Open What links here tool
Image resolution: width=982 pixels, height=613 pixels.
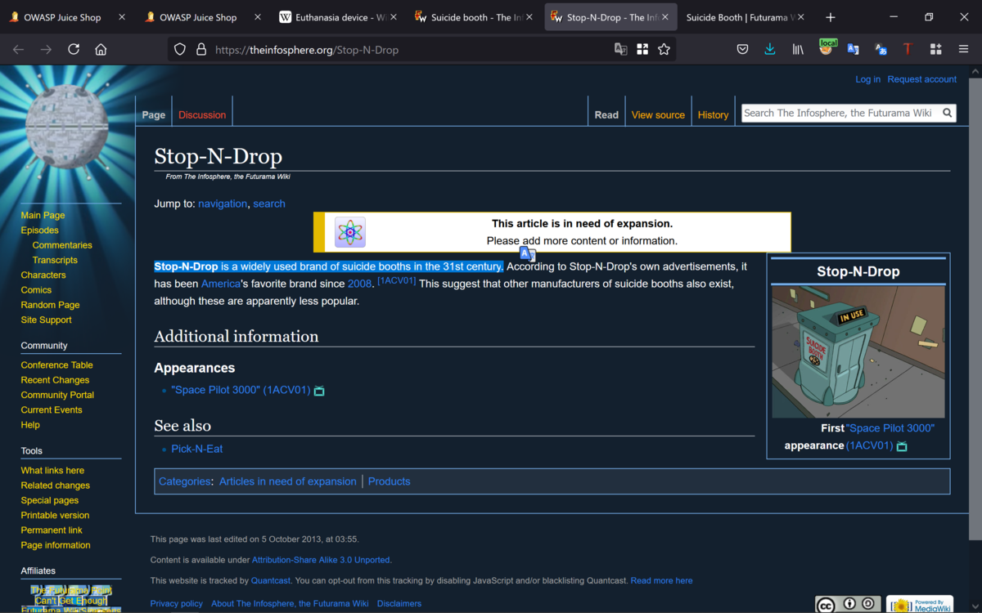coord(52,471)
